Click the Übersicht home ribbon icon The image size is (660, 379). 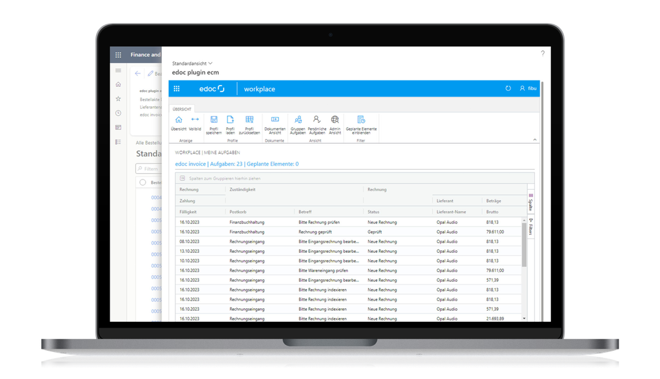tap(179, 124)
